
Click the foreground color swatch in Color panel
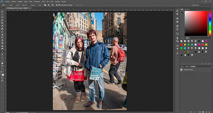coord(182,12)
